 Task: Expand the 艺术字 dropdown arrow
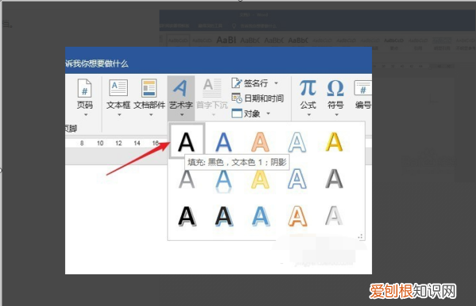pyautogui.click(x=182, y=115)
